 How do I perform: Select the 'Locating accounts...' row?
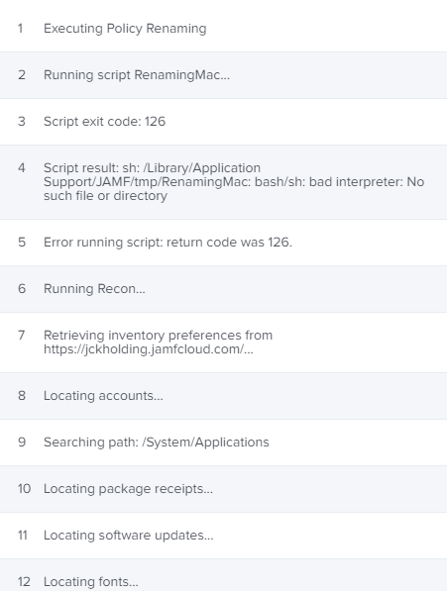pyautogui.click(x=103, y=396)
